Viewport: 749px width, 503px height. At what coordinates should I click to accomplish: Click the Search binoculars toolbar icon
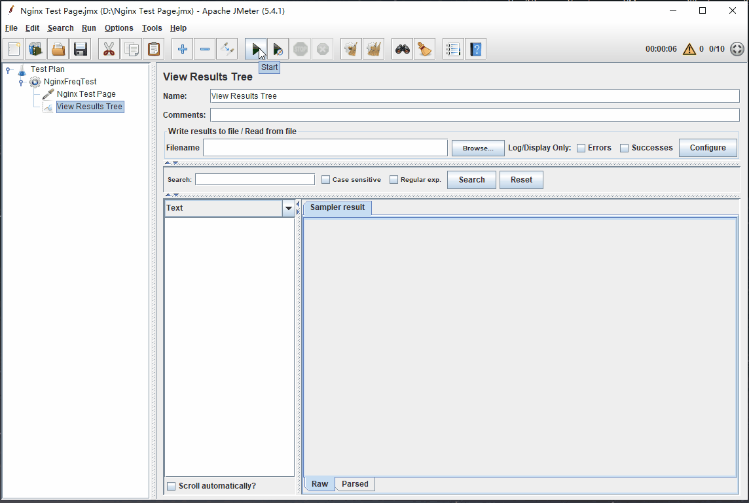403,49
